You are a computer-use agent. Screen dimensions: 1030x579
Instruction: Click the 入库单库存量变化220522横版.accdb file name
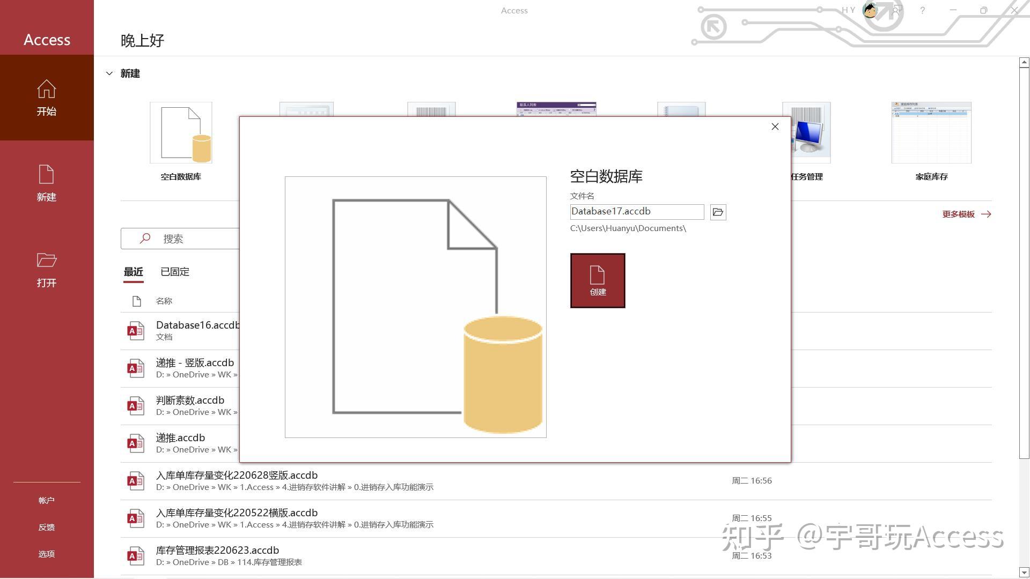pos(237,513)
